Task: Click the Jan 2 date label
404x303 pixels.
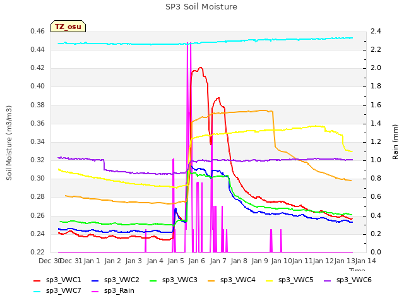Action: point(112,261)
